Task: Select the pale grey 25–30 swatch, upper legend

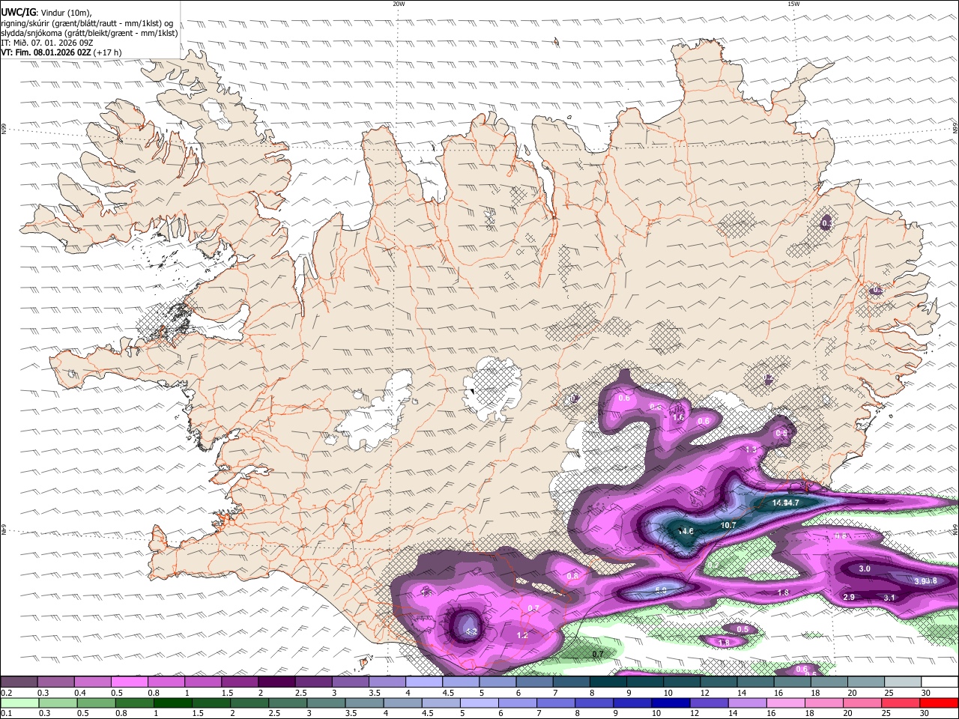Action: (x=904, y=682)
